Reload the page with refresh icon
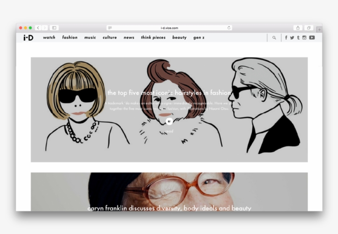The image size is (338, 234). click(x=229, y=28)
